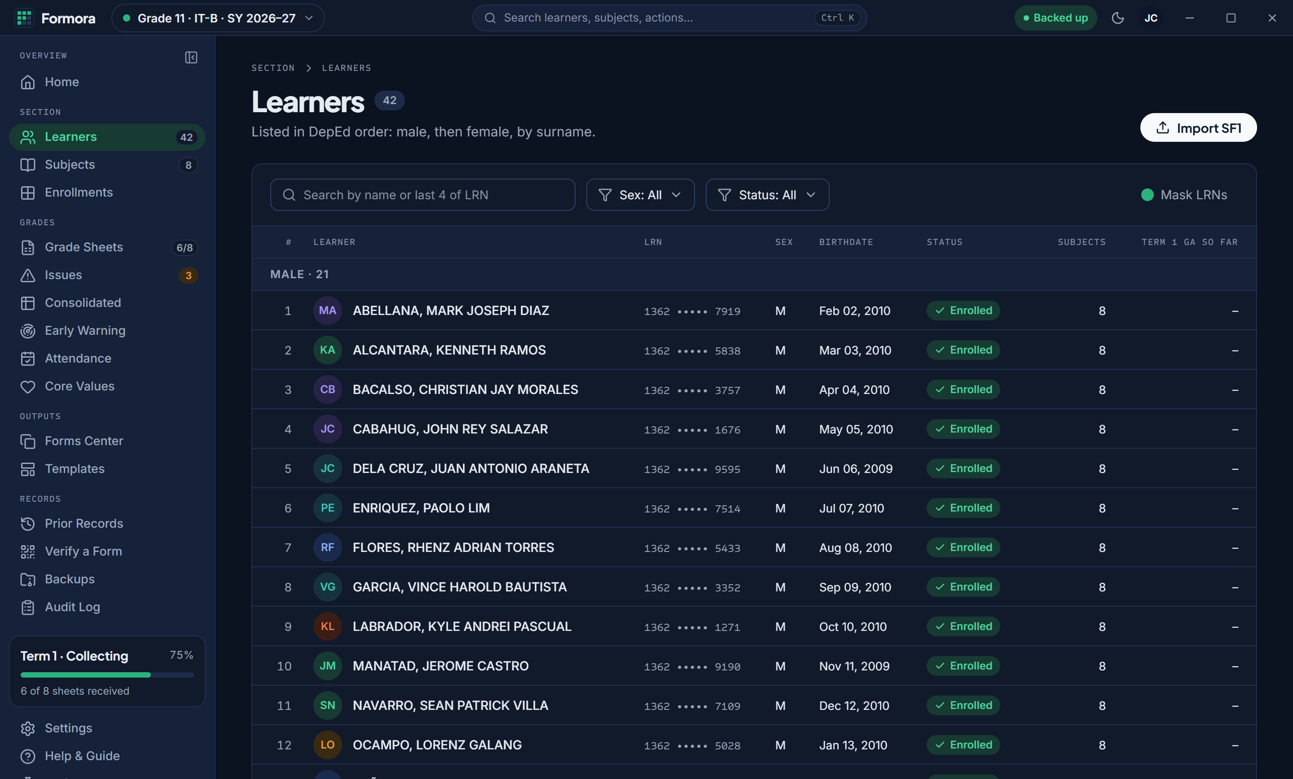Click the Term 1 Collecting progress bar
Image resolution: width=1293 pixels, height=779 pixels.
point(107,674)
